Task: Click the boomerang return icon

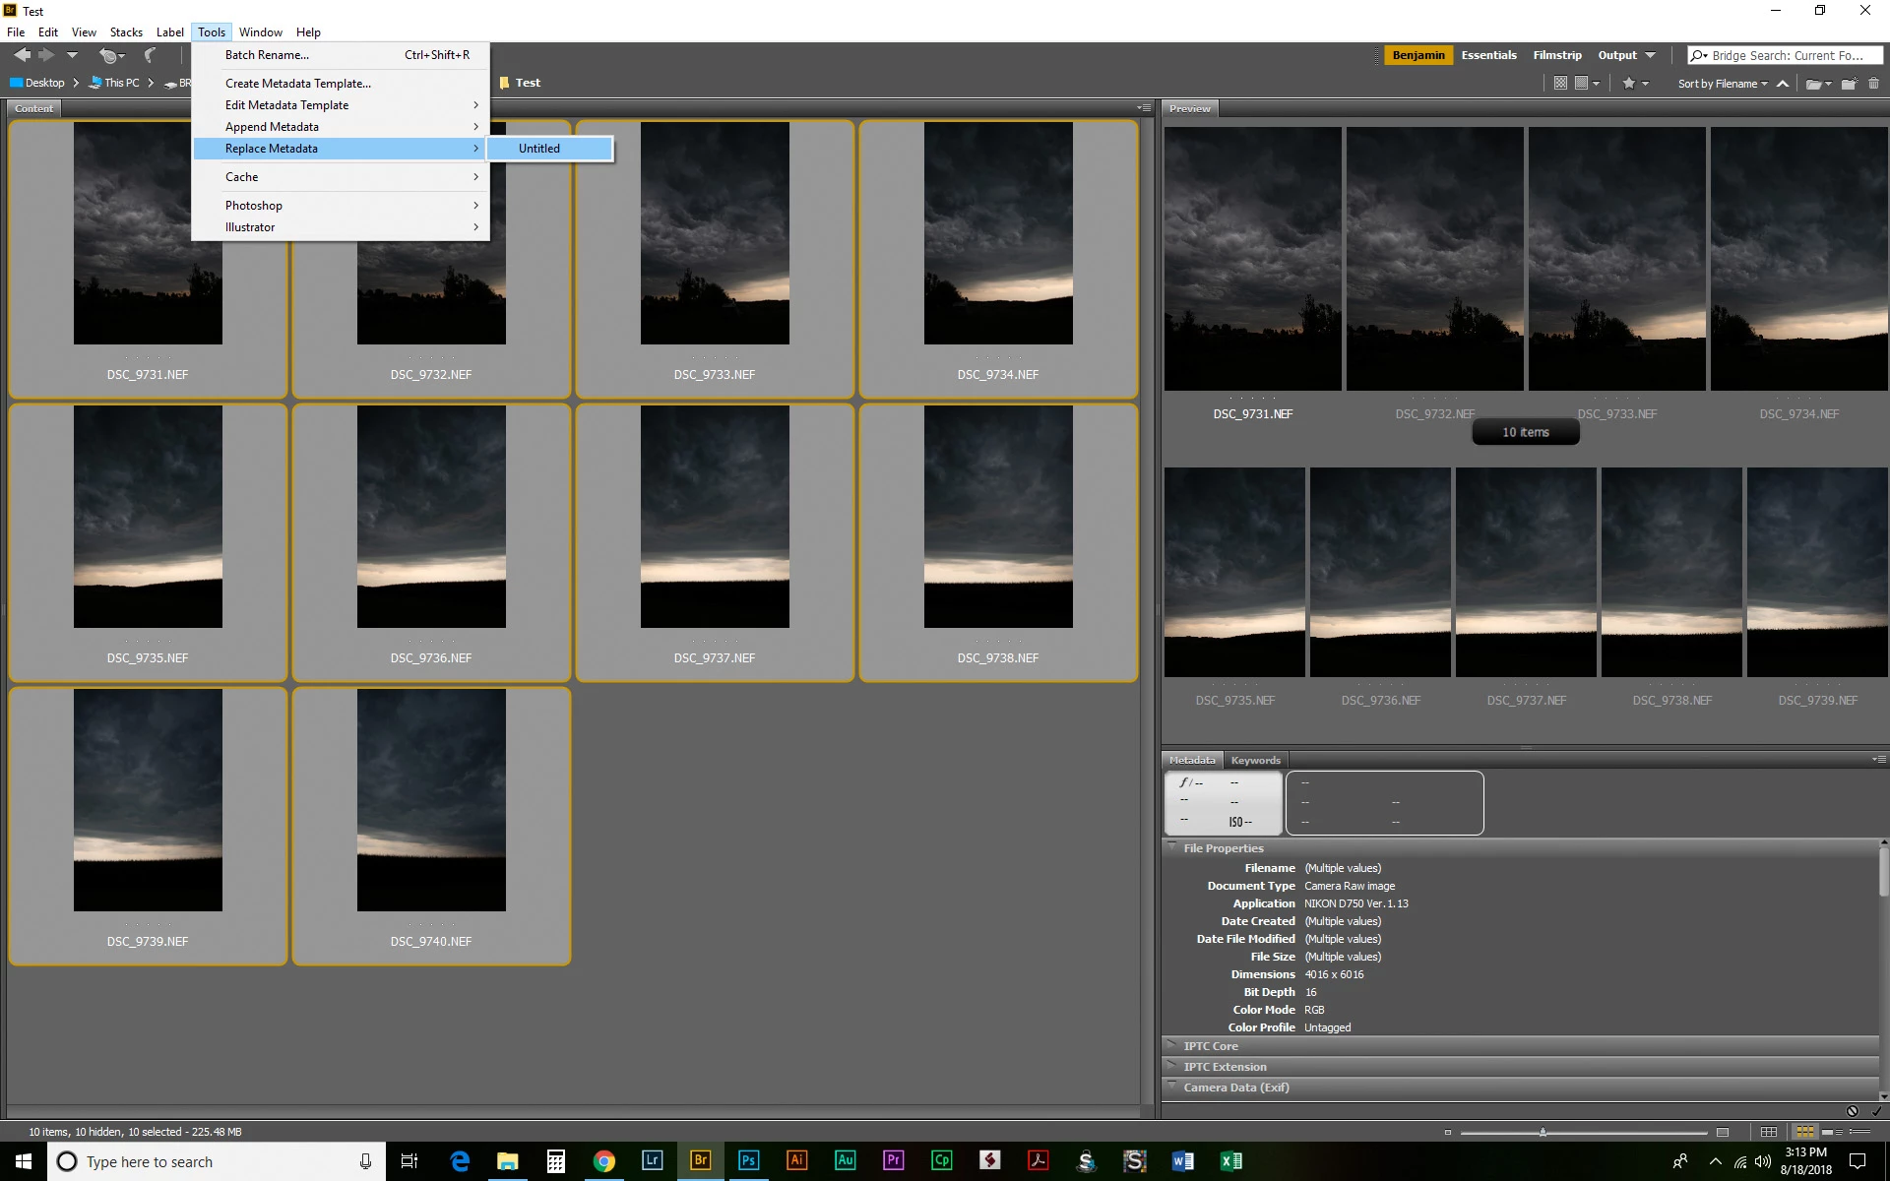Action: point(151,55)
